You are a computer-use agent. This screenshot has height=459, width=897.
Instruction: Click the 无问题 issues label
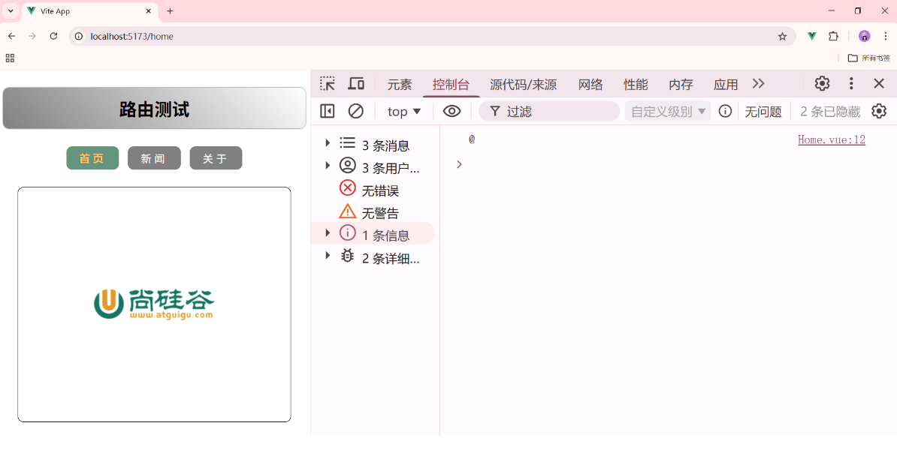(763, 111)
